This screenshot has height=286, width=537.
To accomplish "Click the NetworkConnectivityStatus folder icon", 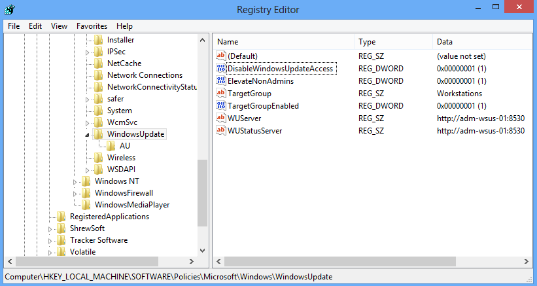I will click(x=99, y=87).
